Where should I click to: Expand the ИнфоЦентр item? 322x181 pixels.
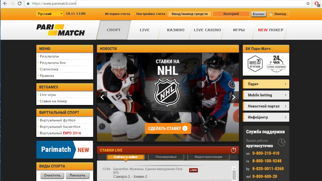pyautogui.click(x=266, y=117)
